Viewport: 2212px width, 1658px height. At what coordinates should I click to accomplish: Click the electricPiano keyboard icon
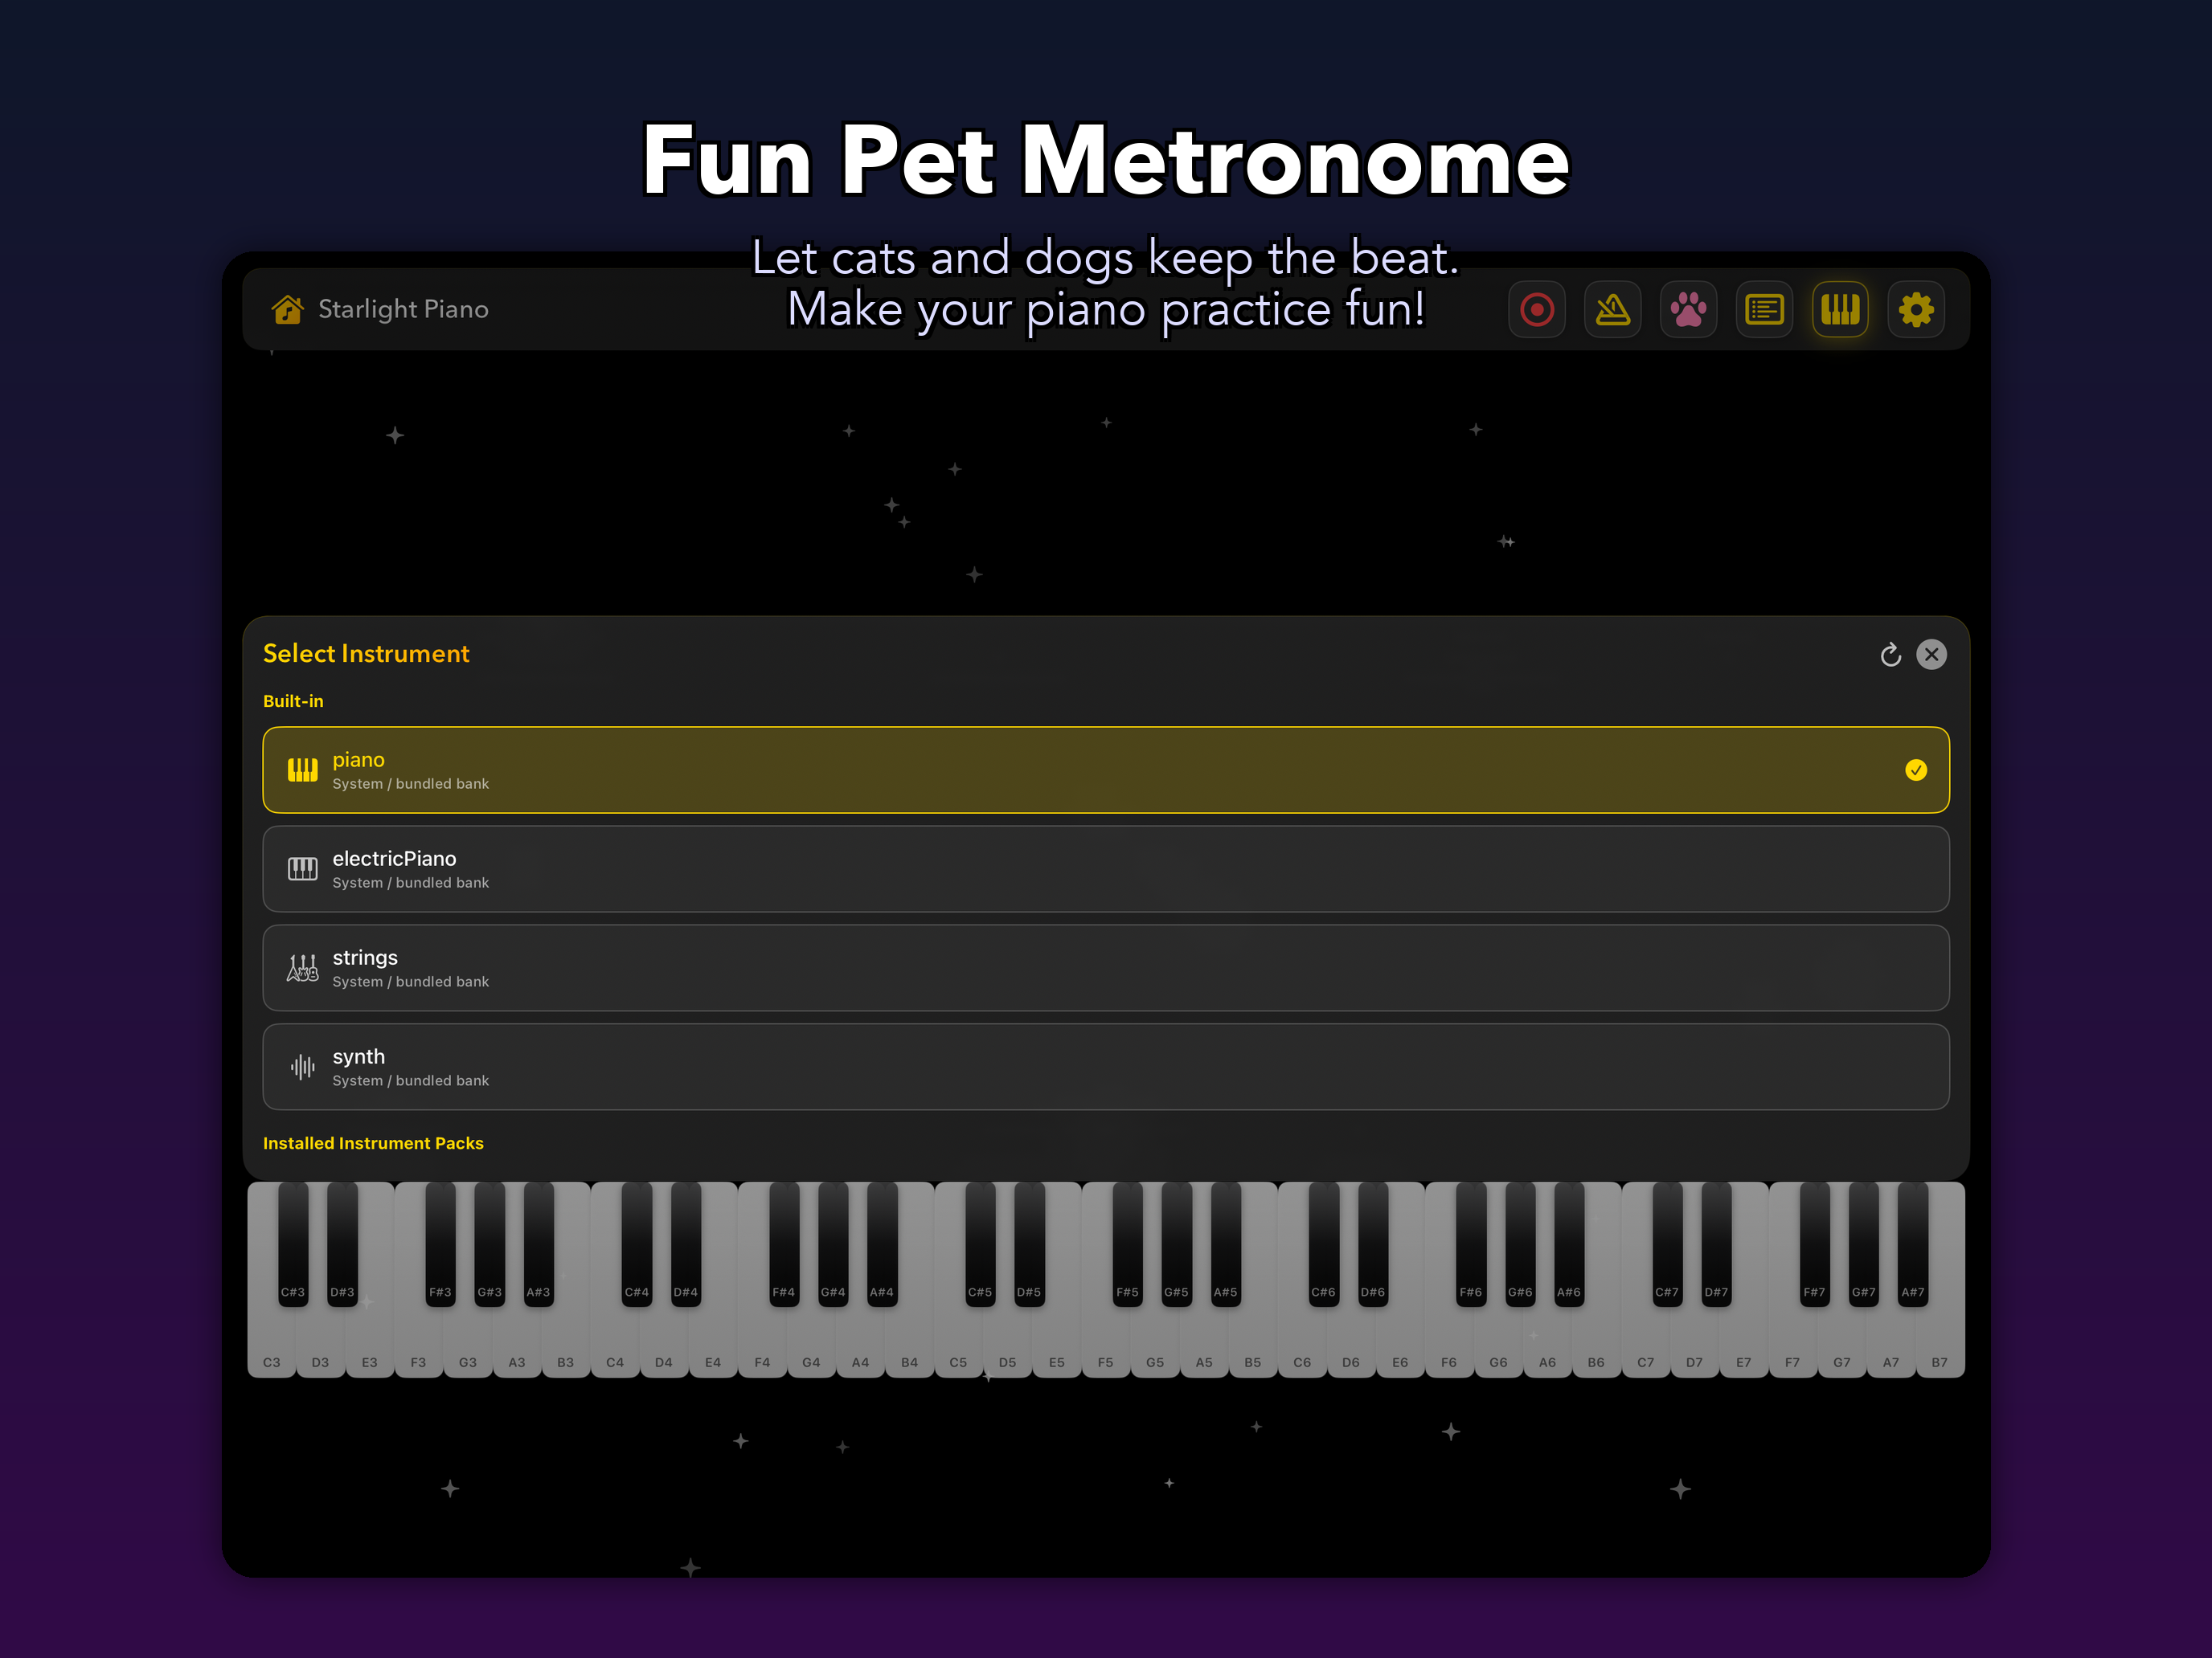pos(302,868)
